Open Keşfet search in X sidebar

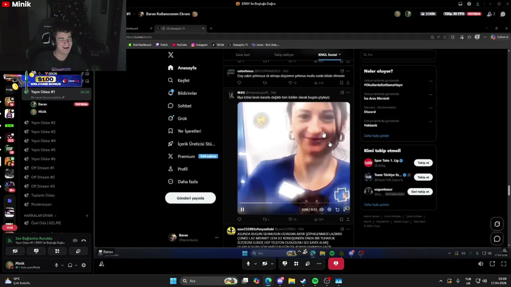[179, 80]
